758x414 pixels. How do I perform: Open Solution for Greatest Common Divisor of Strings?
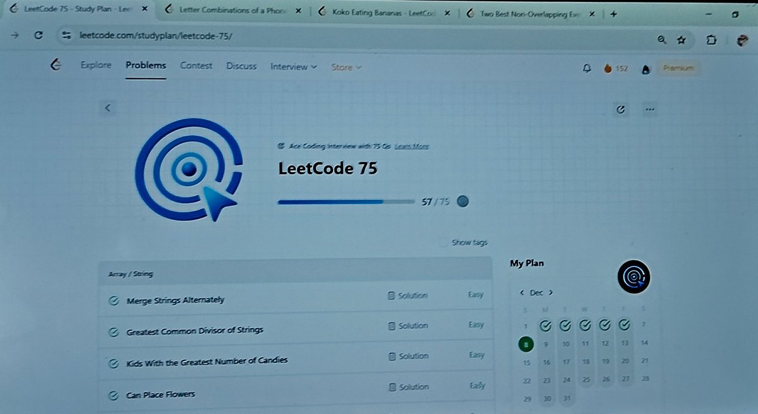(408, 326)
